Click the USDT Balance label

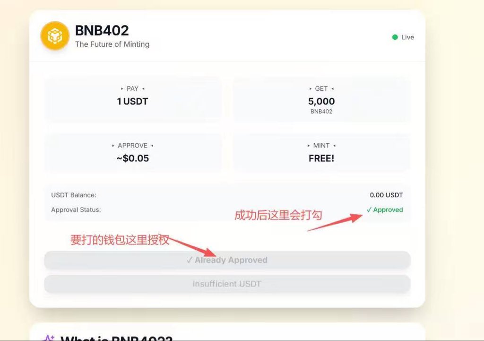click(74, 195)
